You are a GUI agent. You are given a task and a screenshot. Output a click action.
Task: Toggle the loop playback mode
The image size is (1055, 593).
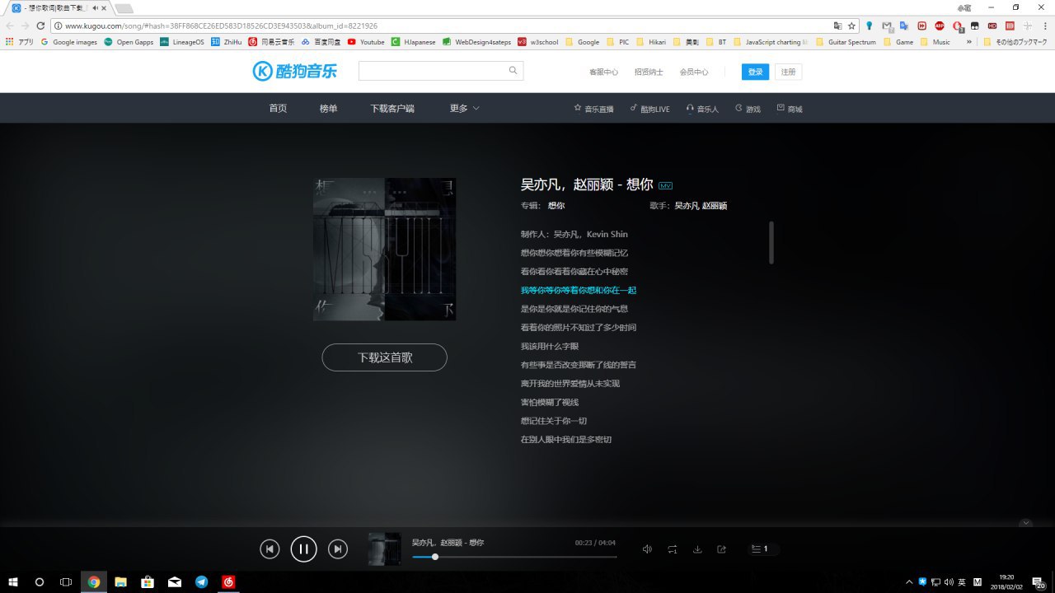(673, 549)
